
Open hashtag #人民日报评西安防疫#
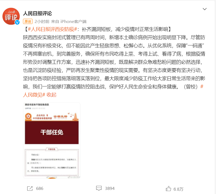tap(52, 29)
